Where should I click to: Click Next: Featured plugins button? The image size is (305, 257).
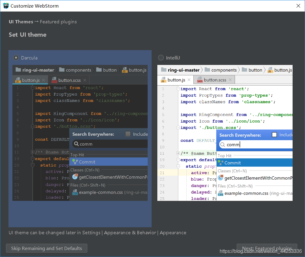(x=267, y=248)
